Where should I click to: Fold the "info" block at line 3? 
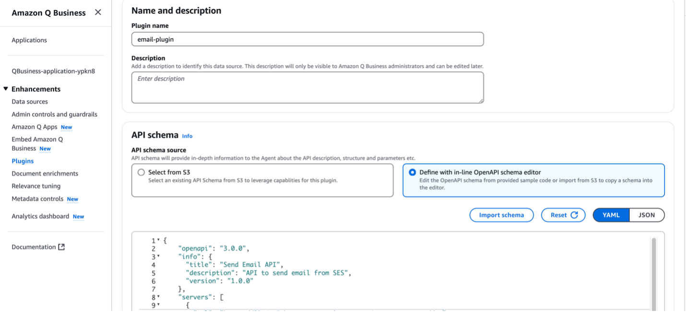click(159, 257)
